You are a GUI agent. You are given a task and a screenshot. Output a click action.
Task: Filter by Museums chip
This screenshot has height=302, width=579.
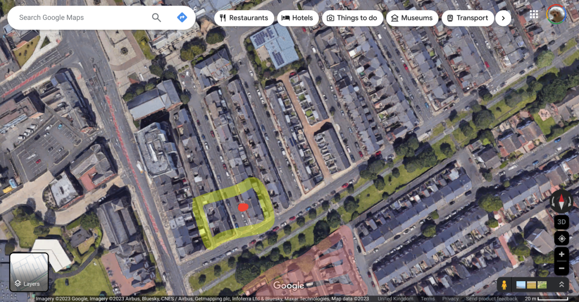[x=412, y=18]
